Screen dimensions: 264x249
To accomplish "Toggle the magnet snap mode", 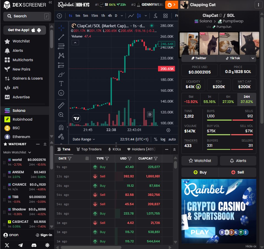I will coord(61,127).
